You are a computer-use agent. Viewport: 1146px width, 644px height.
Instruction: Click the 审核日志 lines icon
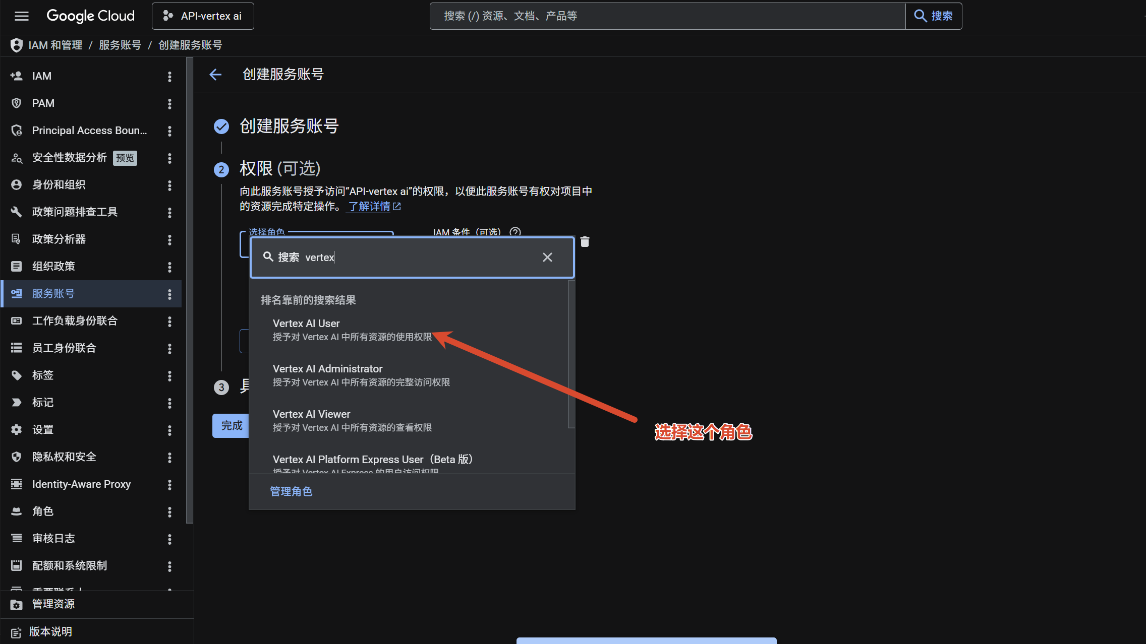pos(17,539)
